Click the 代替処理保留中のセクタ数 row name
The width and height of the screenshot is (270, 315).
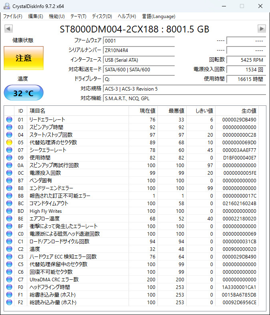[x=58, y=264]
